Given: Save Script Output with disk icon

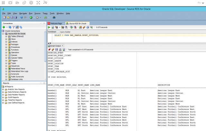Looking at the screenshot, I should pyautogui.click(x=57, y=50).
